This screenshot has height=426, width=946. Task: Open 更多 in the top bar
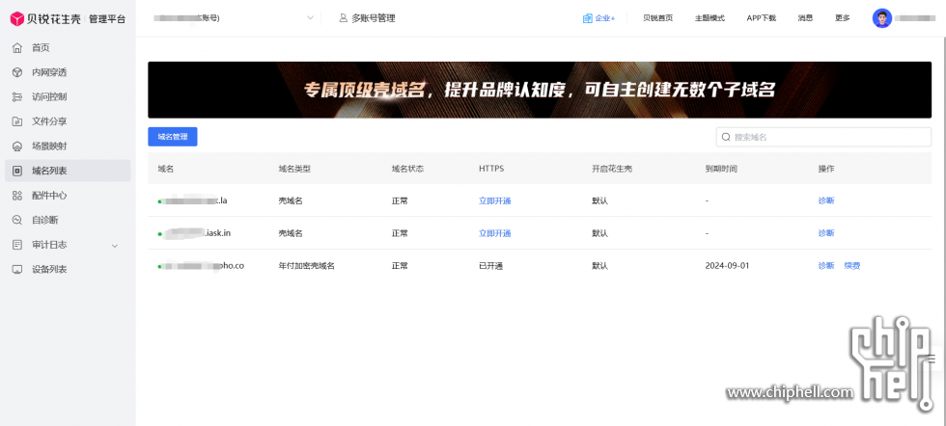(842, 18)
